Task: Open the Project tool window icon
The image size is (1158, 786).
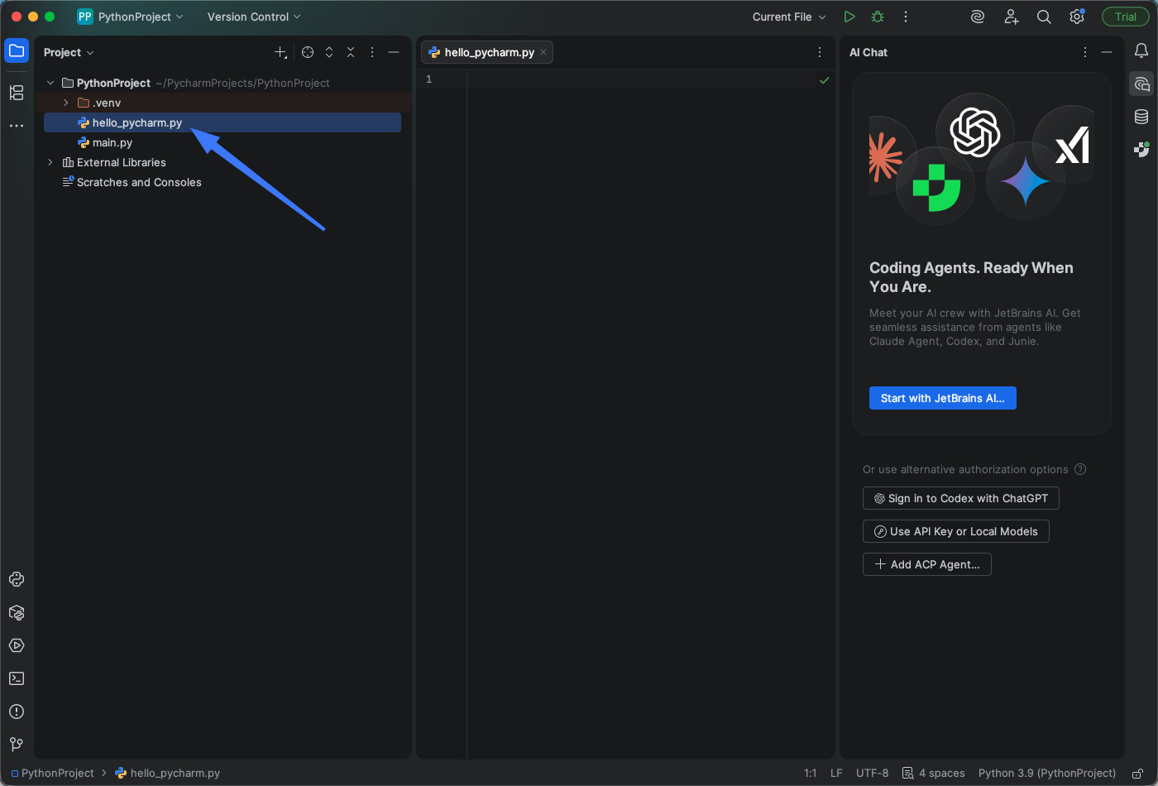Action: point(17,50)
